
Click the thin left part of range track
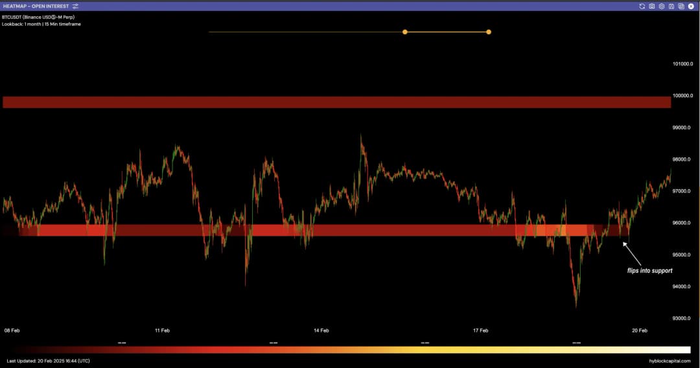click(x=305, y=32)
